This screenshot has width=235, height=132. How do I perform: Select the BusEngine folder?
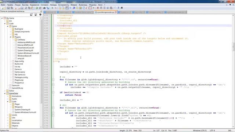coord(19,29)
